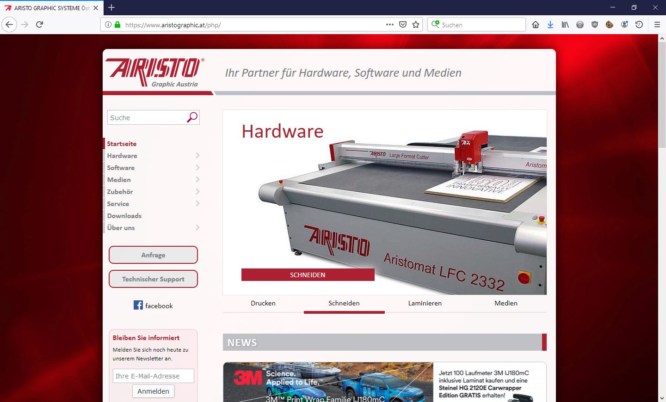Viewport: 666px width, 402px height.
Task: Click the uBlock shield extension icon
Action: click(595, 24)
